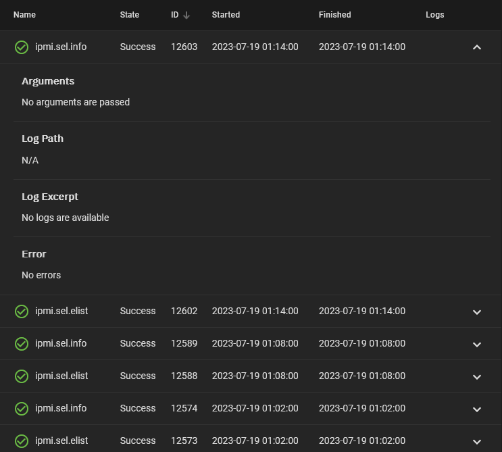This screenshot has height=452, width=502.
Task: Click Started time of job 12602
Action: pos(255,311)
